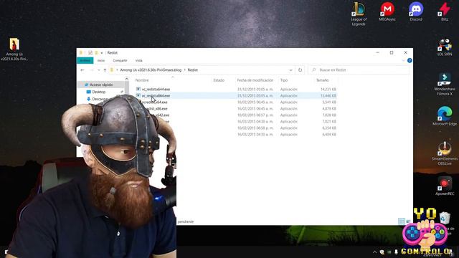Click the Back arrow in Explorer
This screenshot has height=258, width=459.
point(82,70)
